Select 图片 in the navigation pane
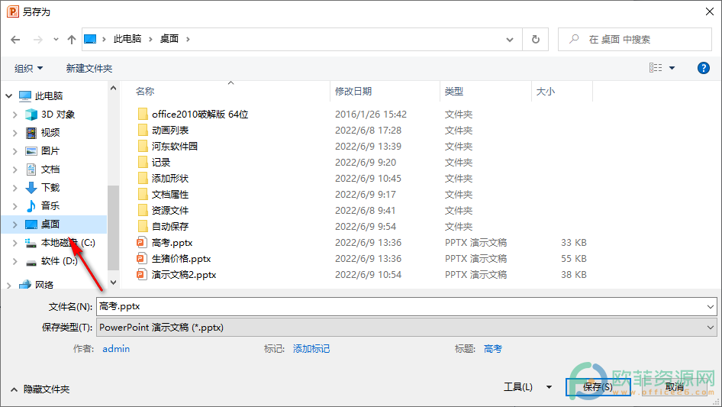The width and height of the screenshot is (722, 407). click(50, 150)
